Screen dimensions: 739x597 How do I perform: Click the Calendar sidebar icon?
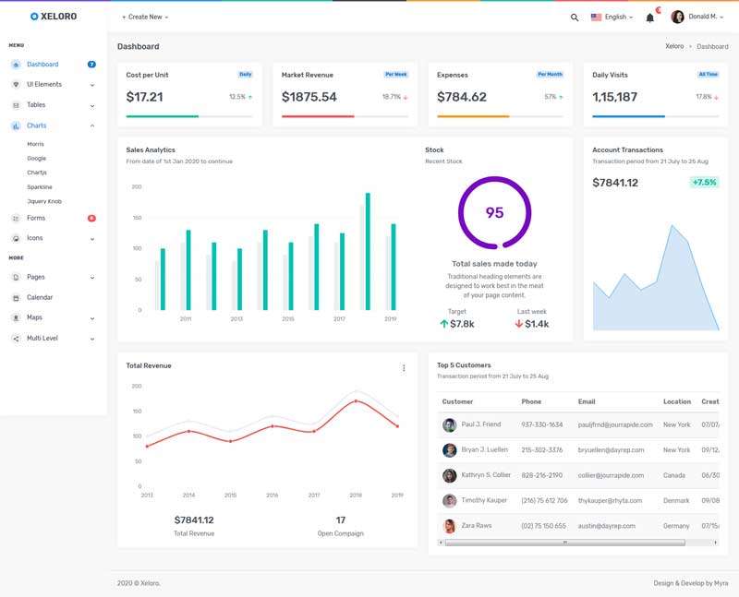click(16, 297)
